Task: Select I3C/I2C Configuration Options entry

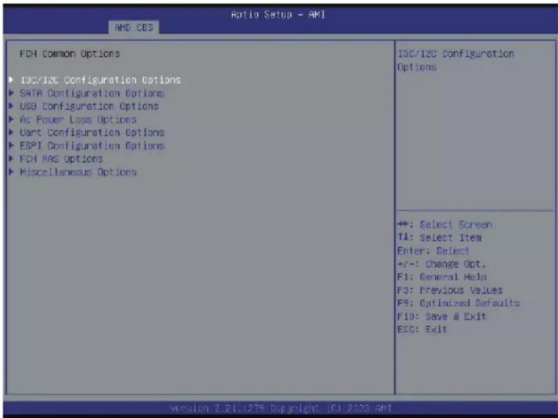Action: pyautogui.click(x=100, y=80)
